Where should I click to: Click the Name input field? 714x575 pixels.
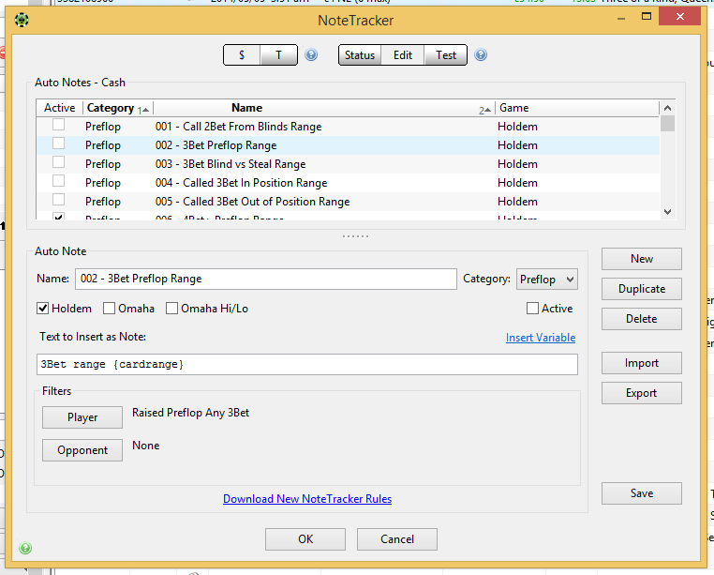[x=266, y=280]
